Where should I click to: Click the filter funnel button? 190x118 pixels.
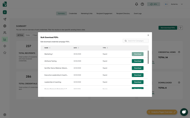pyautogui.click(x=181, y=28)
